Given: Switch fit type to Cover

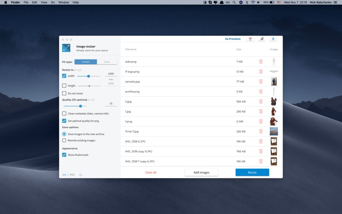Looking at the screenshot, I should (x=107, y=62).
